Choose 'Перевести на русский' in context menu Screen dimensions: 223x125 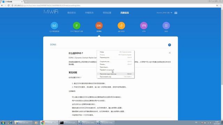(116, 70)
